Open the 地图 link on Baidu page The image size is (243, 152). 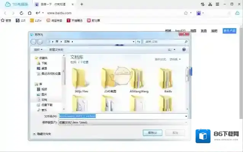193,31
